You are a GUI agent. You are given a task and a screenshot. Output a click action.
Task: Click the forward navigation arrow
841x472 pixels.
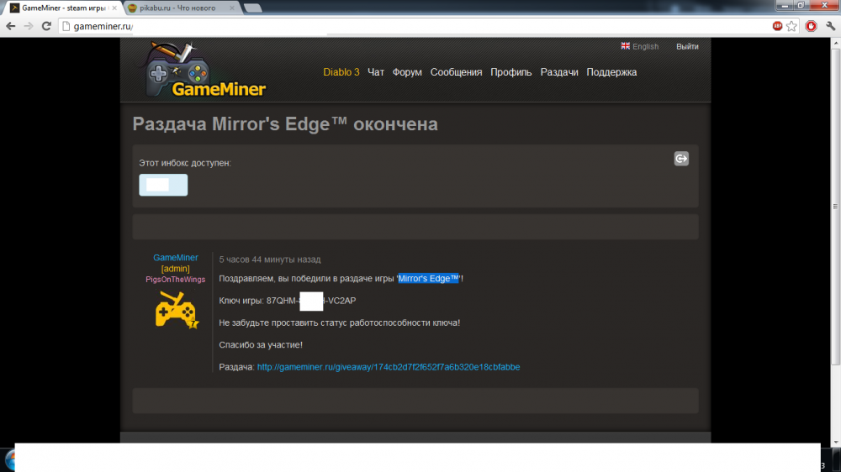pyautogui.click(x=29, y=26)
